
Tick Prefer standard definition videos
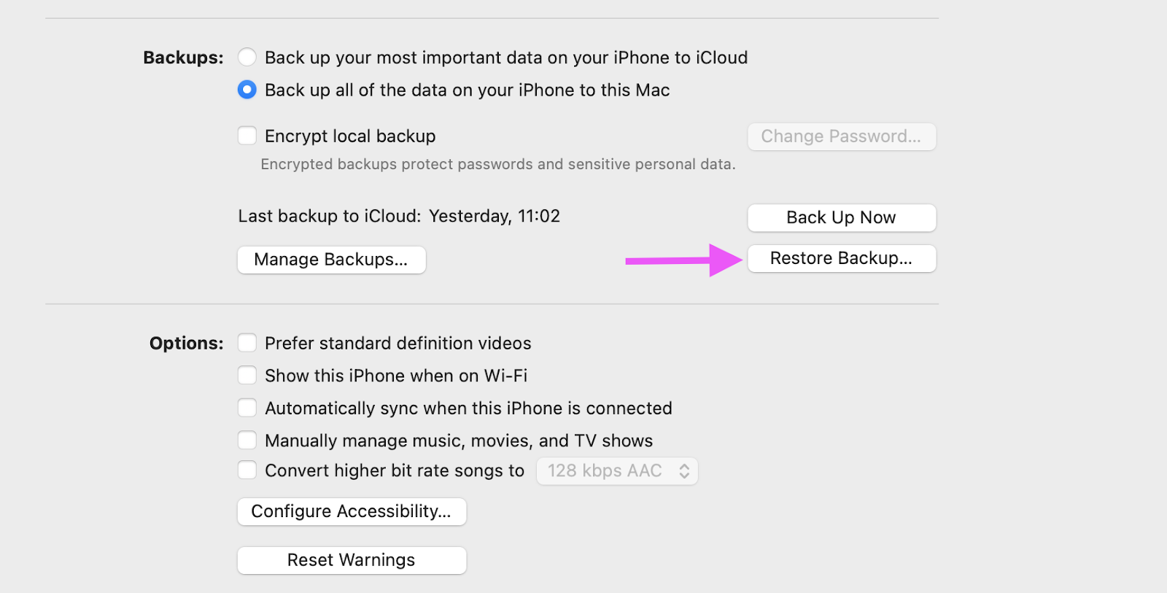(x=247, y=343)
